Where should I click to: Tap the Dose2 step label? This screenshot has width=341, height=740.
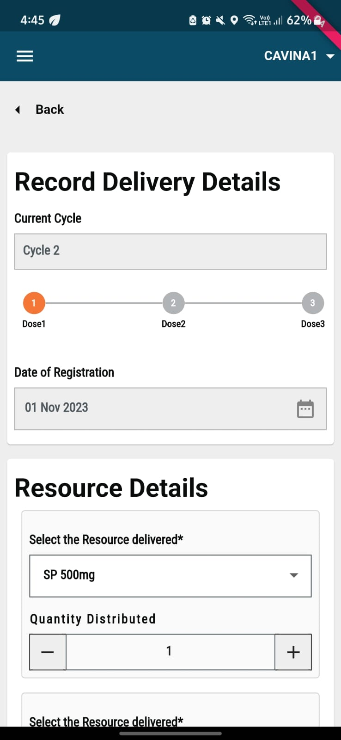click(x=173, y=324)
